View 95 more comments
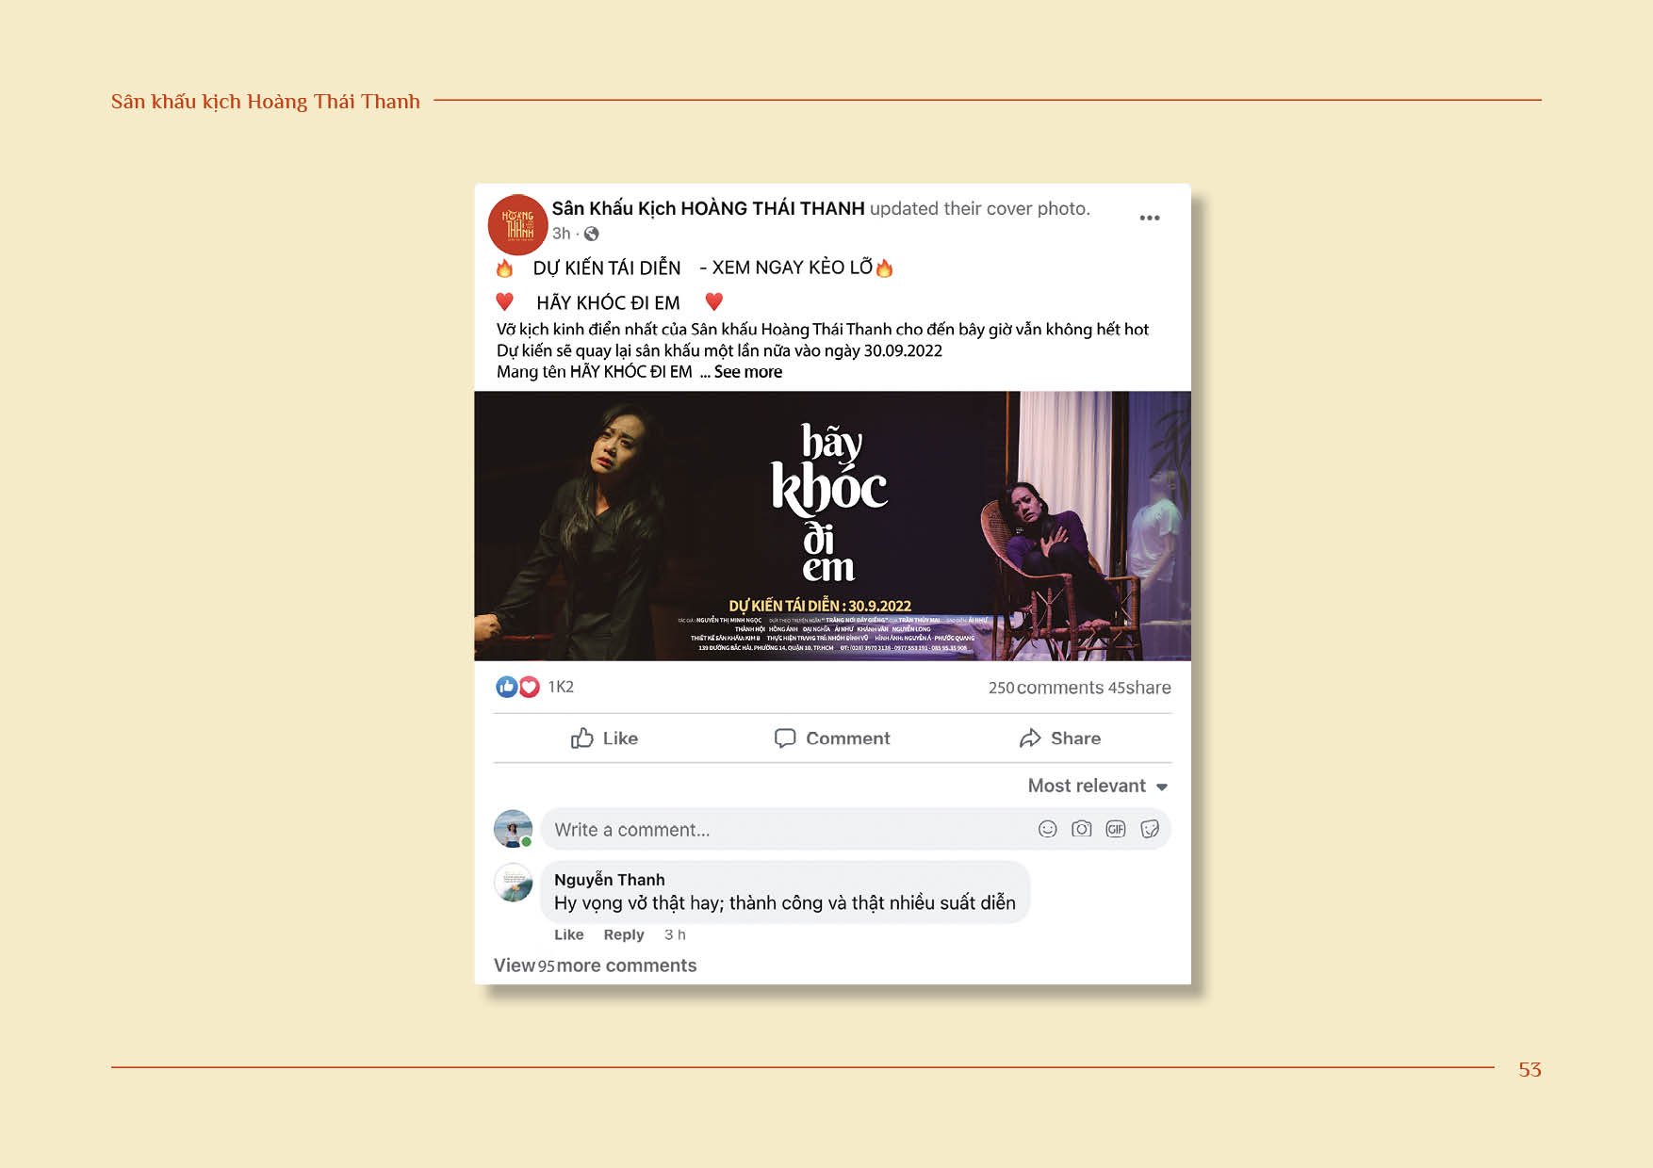This screenshot has height=1168, width=1653. coord(595,965)
